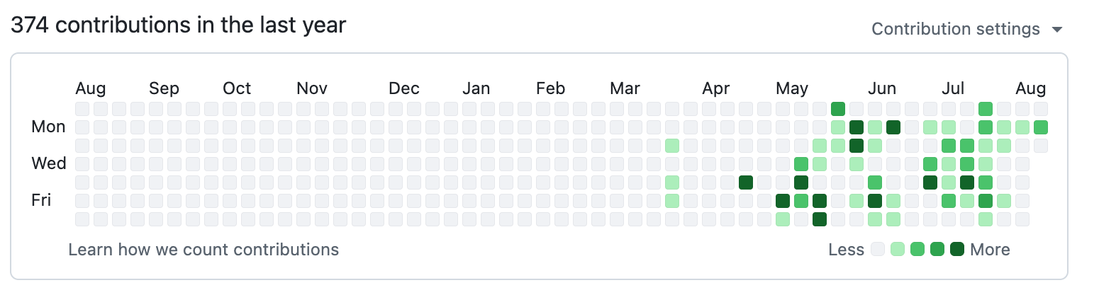The height and width of the screenshot is (290, 1099).
Task: Select the darkest green legend swatch before More
Action: pyautogui.click(x=957, y=249)
